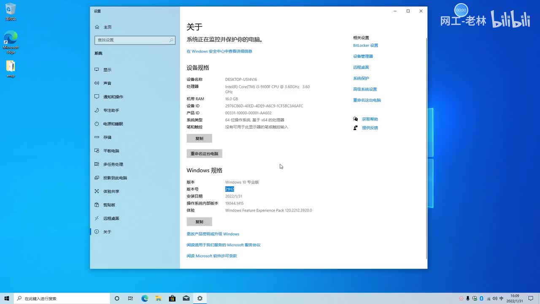Select the 显示 display icon
Image resolution: width=540 pixels, height=304 pixels.
tap(97, 70)
